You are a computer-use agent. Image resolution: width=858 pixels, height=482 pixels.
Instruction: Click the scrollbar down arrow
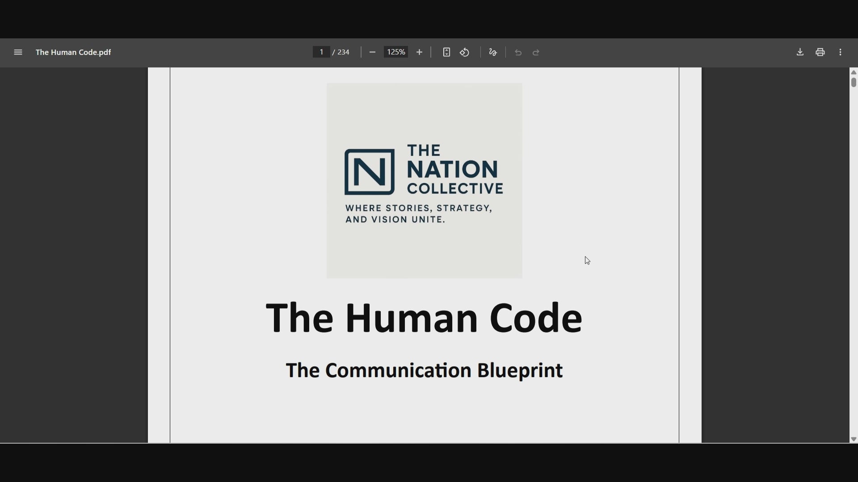(854, 439)
